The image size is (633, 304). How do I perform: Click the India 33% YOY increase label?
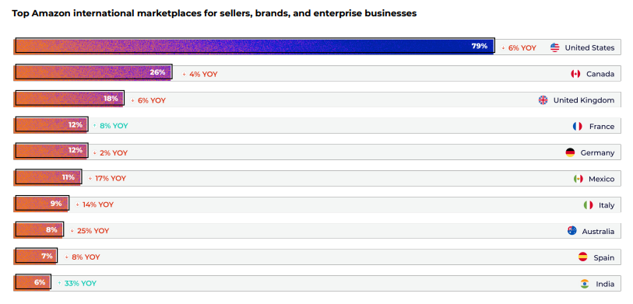click(x=77, y=283)
